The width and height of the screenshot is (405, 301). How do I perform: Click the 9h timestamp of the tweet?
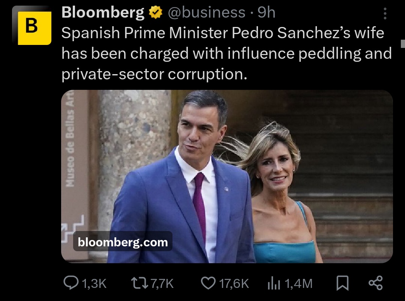click(267, 13)
